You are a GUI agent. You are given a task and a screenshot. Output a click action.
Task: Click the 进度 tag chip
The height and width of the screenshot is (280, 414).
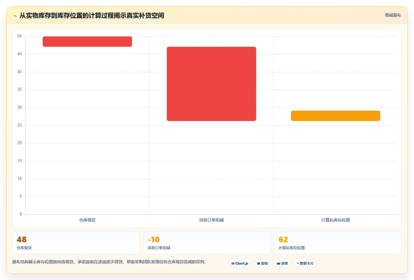pos(282,263)
